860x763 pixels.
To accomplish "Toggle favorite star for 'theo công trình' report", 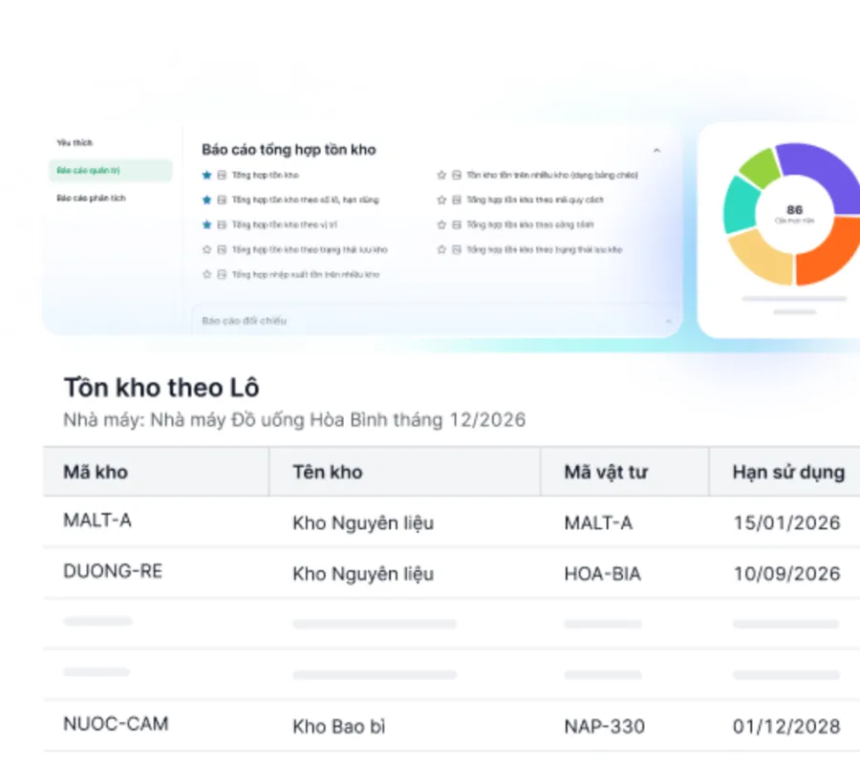I will (x=441, y=224).
